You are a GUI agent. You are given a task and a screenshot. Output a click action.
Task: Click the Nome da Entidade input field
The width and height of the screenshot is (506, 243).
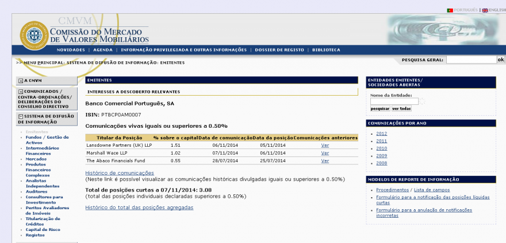click(x=394, y=101)
